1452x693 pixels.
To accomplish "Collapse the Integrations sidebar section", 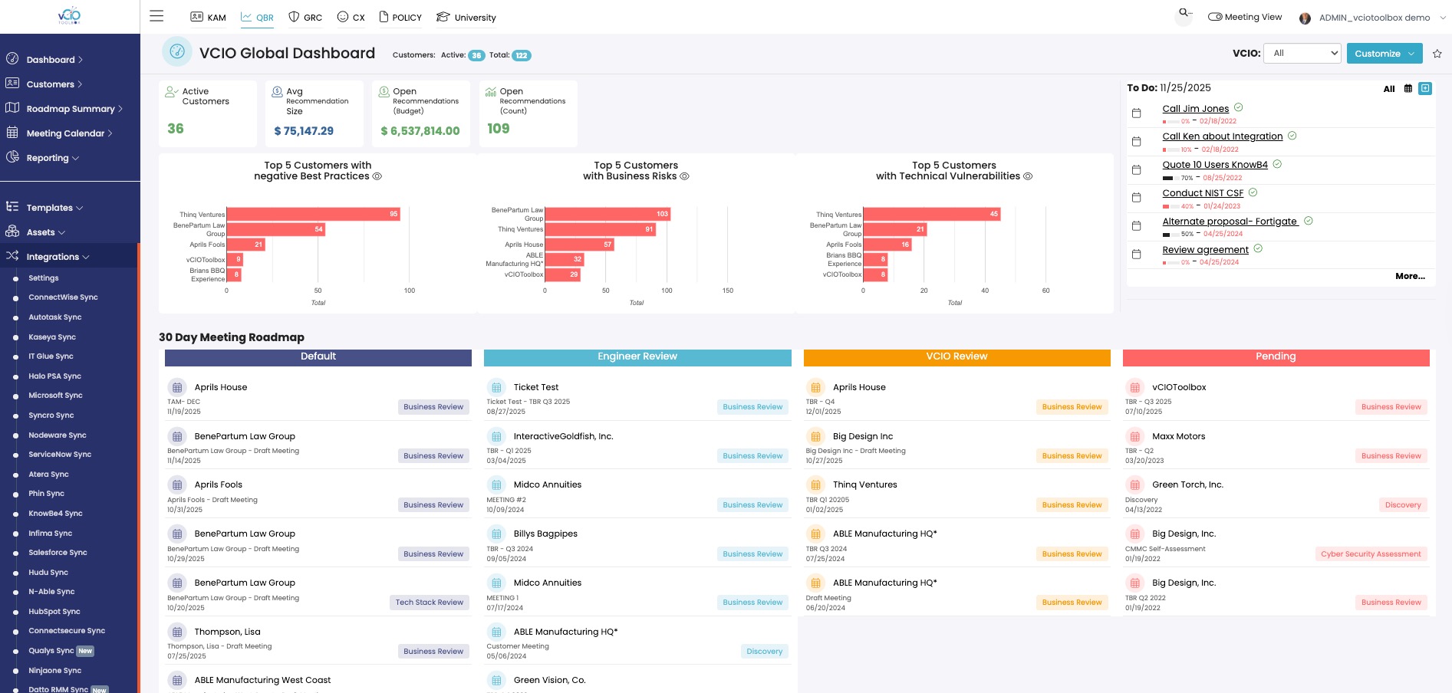I will tap(58, 257).
